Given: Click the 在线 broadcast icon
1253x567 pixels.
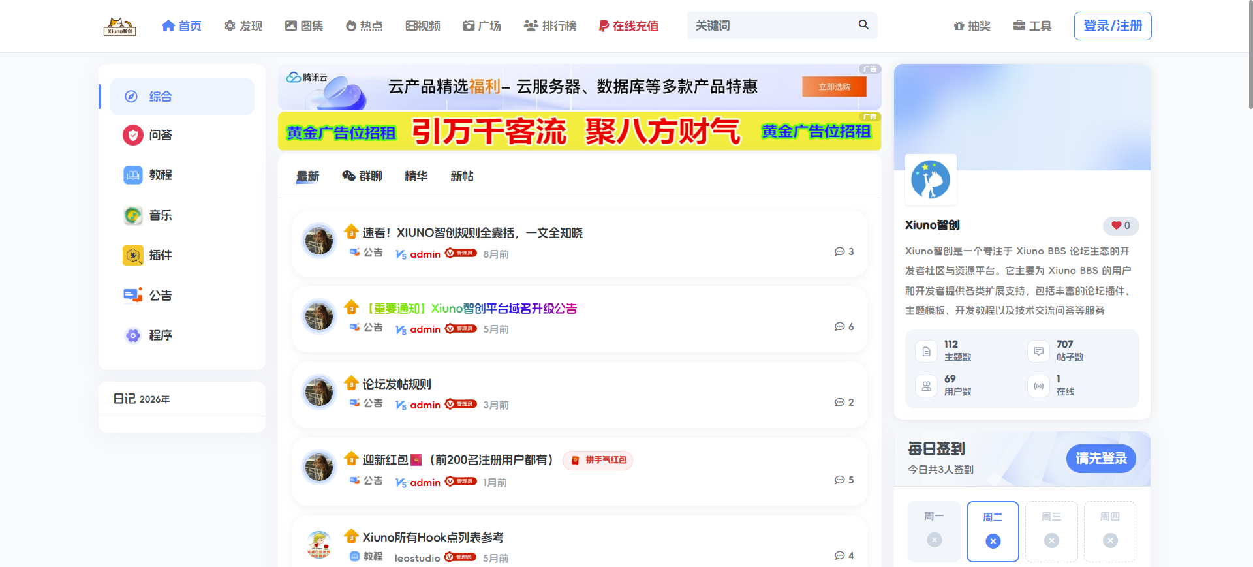Looking at the screenshot, I should pos(1039,386).
